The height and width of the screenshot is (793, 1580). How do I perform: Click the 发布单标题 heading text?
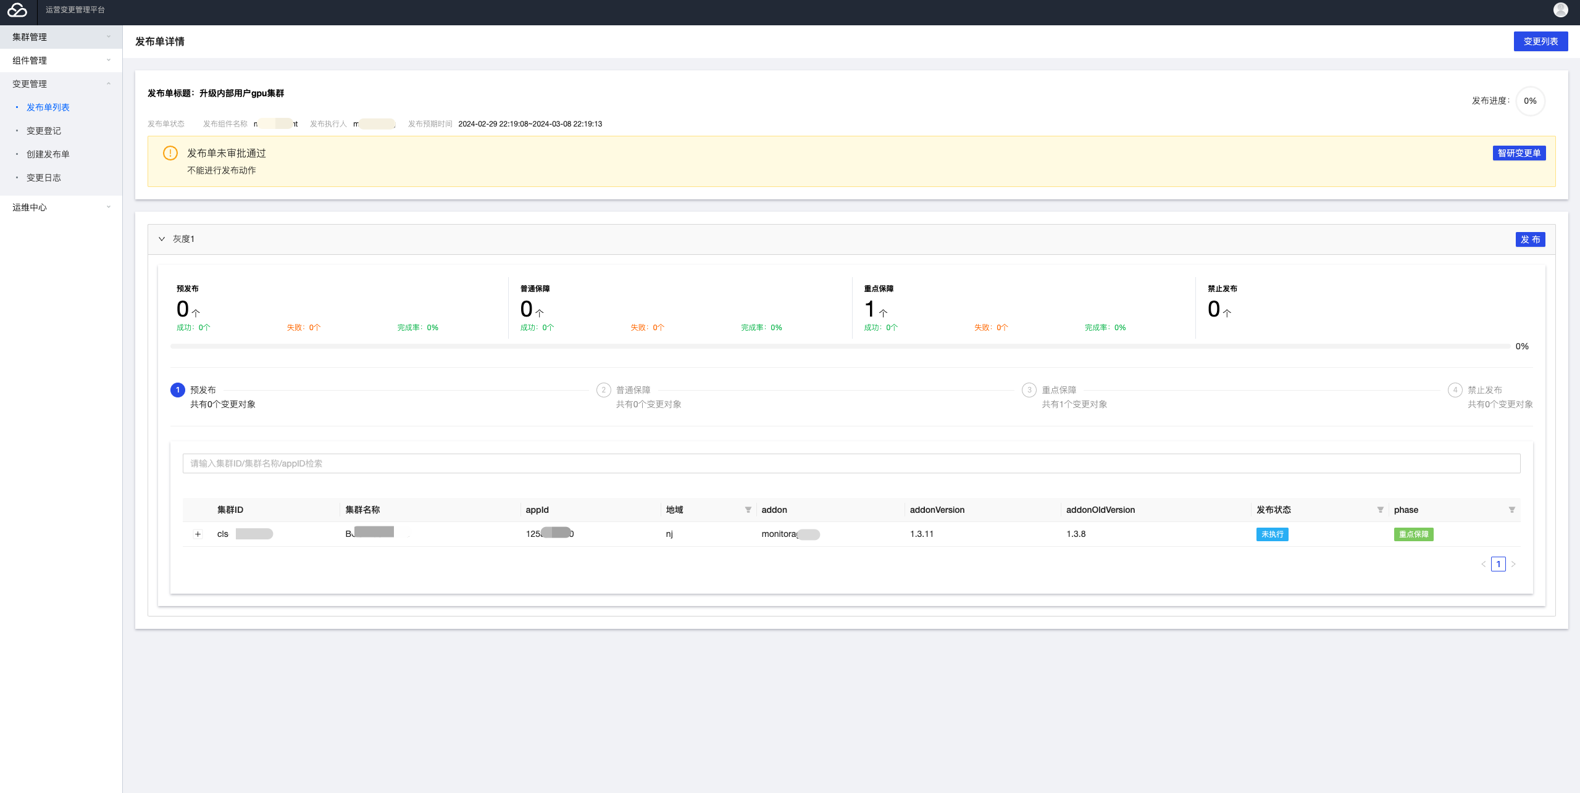pos(215,93)
